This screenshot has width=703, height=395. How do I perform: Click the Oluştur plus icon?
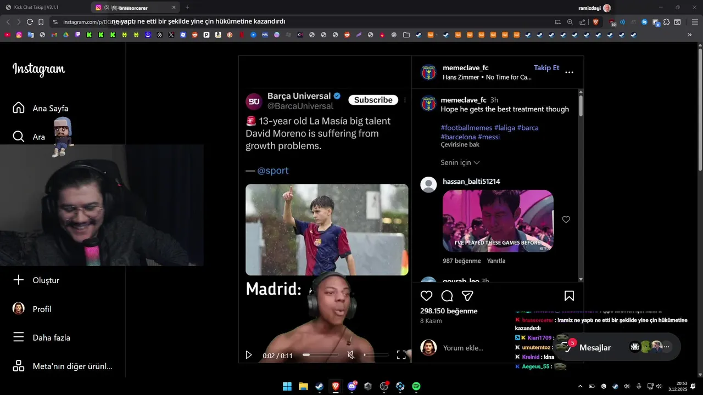19,280
